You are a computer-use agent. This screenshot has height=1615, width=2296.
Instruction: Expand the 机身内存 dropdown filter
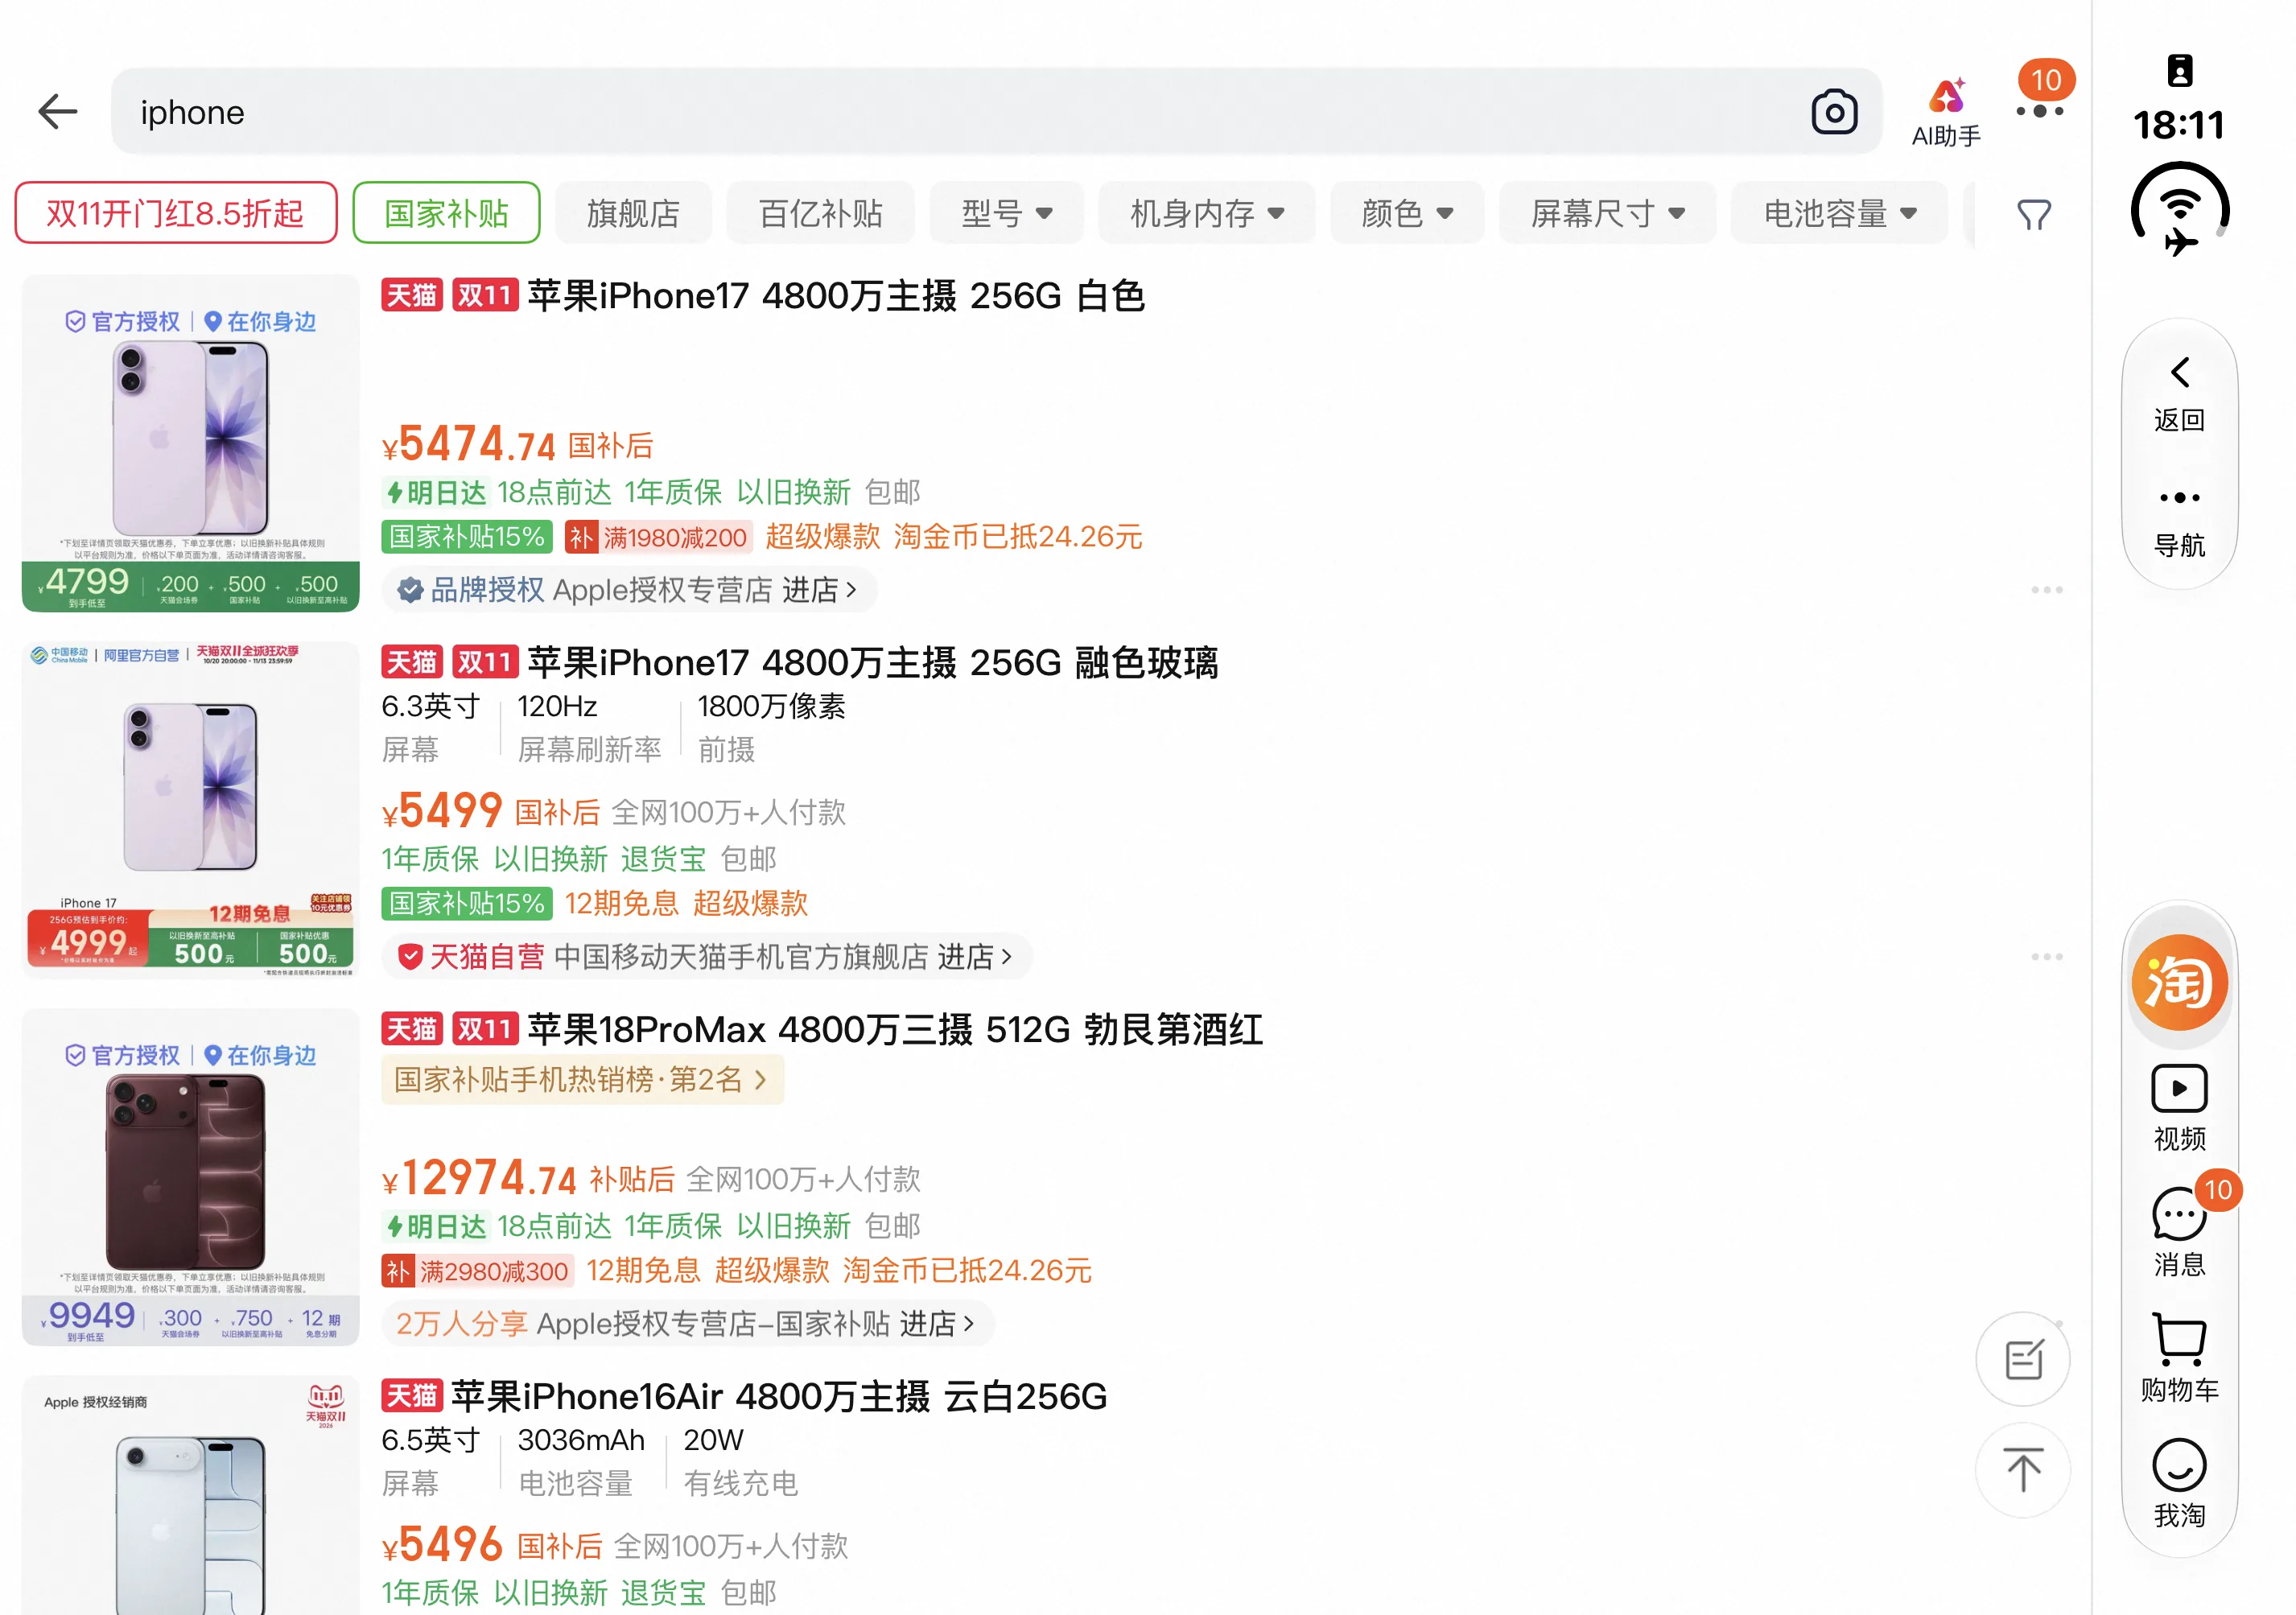tap(1206, 213)
